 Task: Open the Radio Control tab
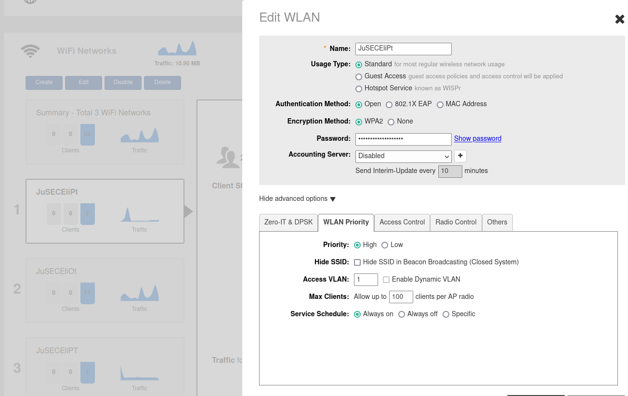click(456, 222)
